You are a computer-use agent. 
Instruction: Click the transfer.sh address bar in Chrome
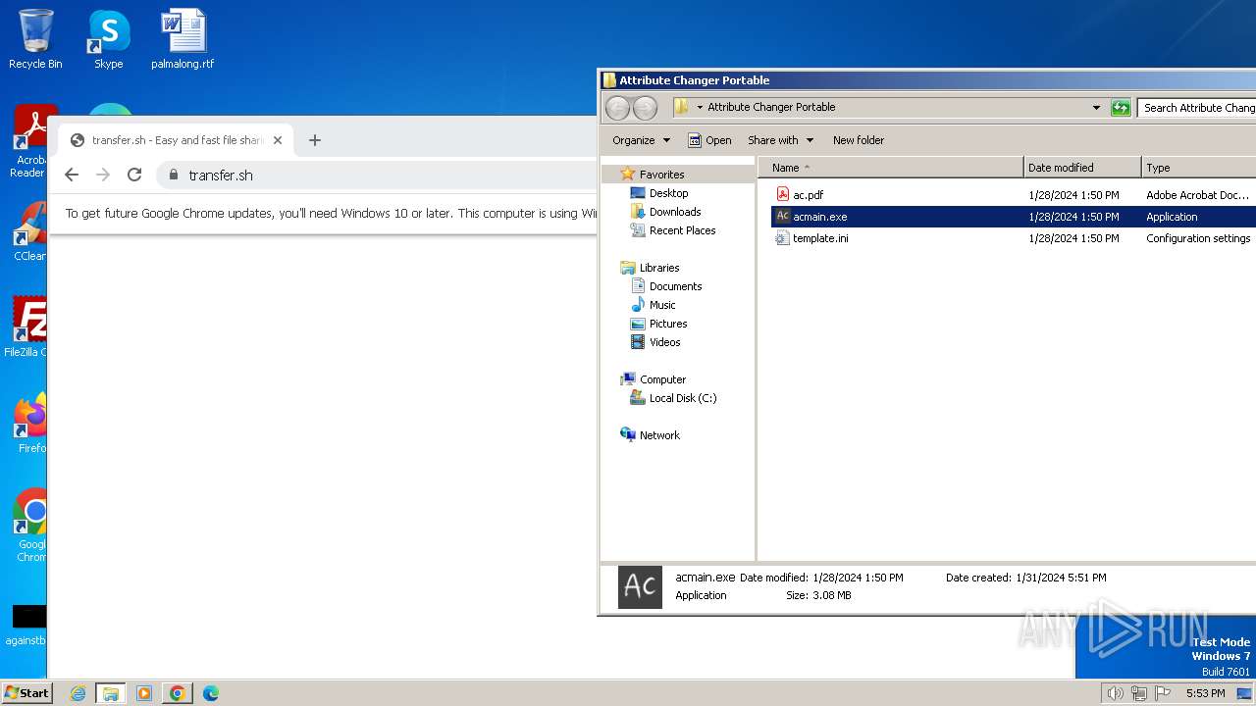[378, 175]
